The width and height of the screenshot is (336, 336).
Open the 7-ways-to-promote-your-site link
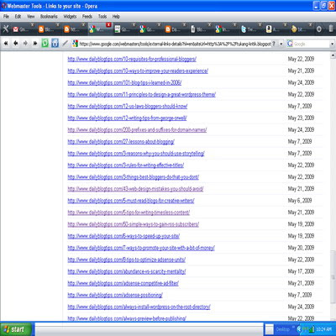click(141, 248)
